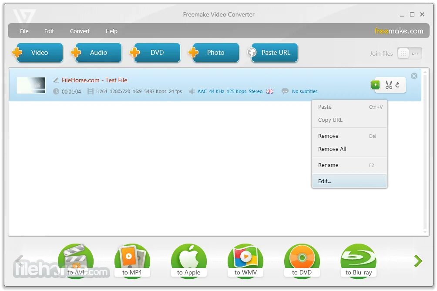Show previous output formats with left arrow
The image size is (437, 291).
(x=19, y=261)
